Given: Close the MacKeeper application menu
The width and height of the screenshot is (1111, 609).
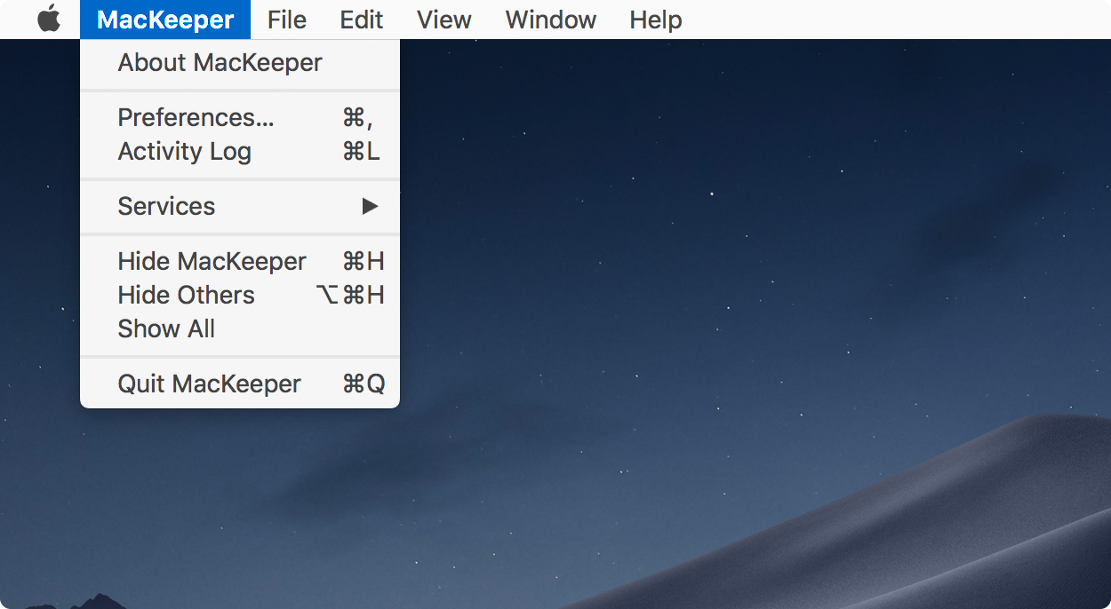Looking at the screenshot, I should pyautogui.click(x=165, y=19).
